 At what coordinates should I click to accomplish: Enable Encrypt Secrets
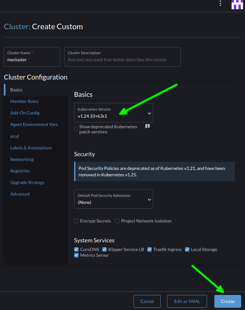[76, 221]
